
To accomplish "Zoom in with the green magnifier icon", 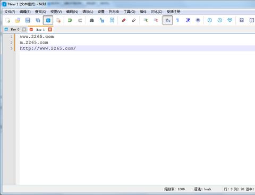I will 146,20.
